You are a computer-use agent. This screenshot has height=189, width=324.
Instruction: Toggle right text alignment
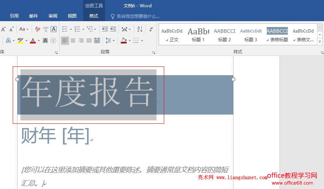point(81,40)
